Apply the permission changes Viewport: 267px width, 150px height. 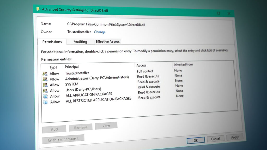tap(235, 137)
